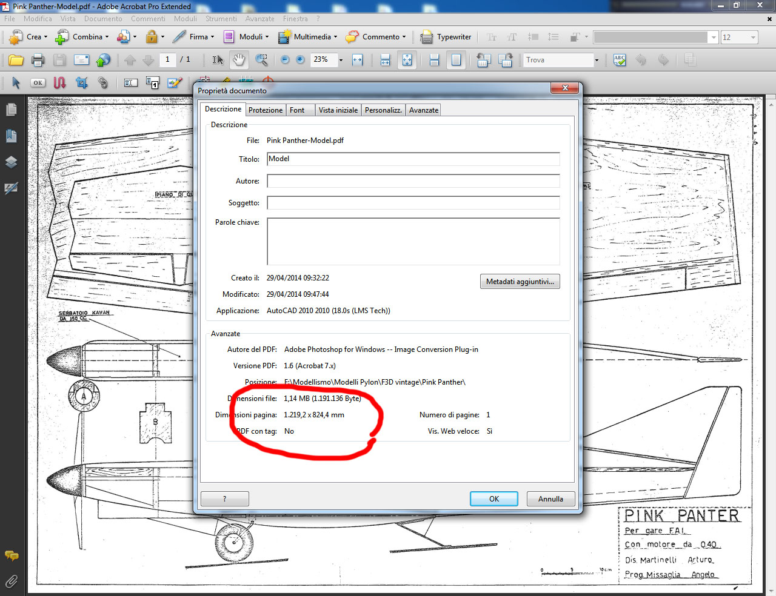
Task: Click the Soggetto input field
Action: (413, 203)
